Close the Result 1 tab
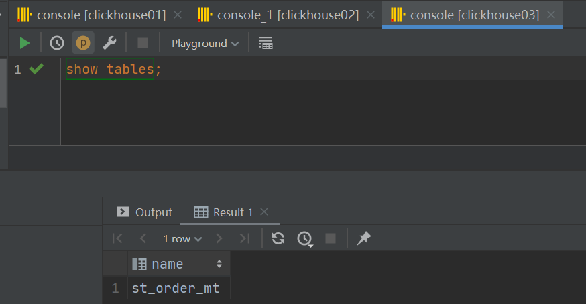 tap(264, 212)
